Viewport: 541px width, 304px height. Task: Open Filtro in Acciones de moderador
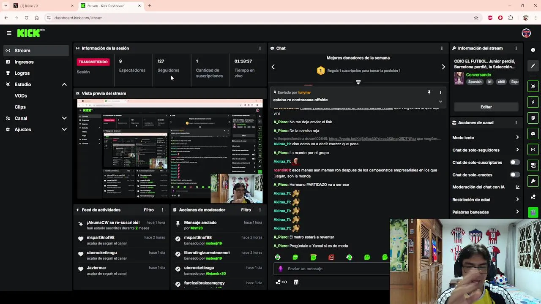tap(246, 210)
